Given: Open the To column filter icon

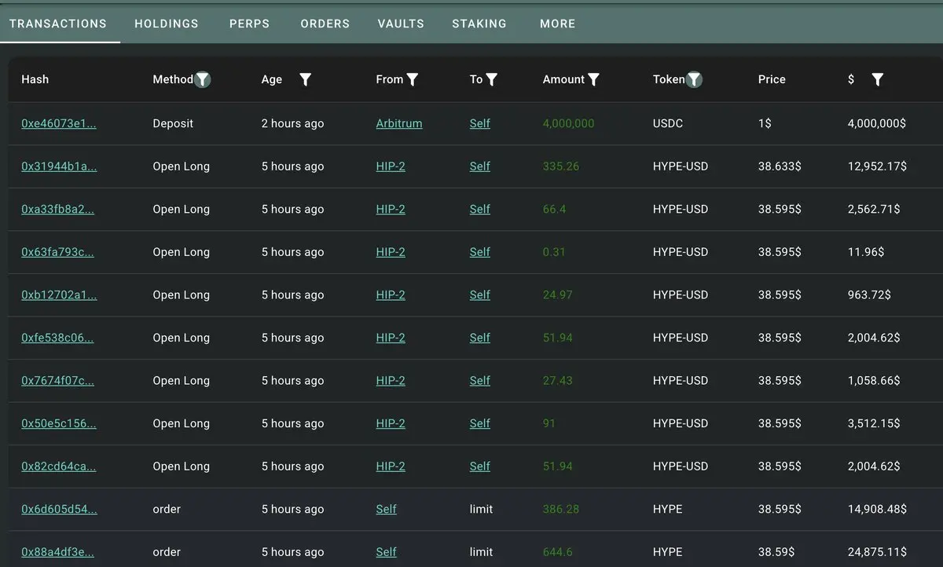Looking at the screenshot, I should 492,79.
